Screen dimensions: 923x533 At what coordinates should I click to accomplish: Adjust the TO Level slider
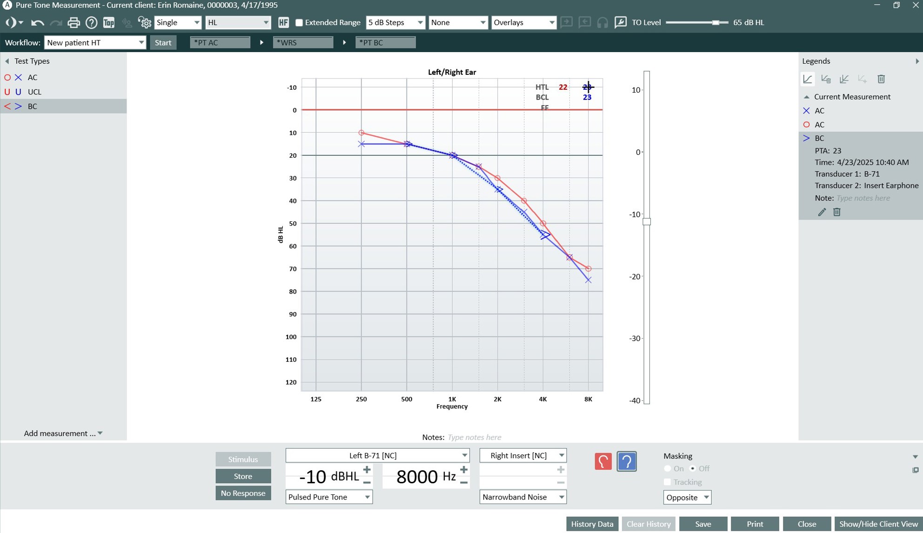716,22
